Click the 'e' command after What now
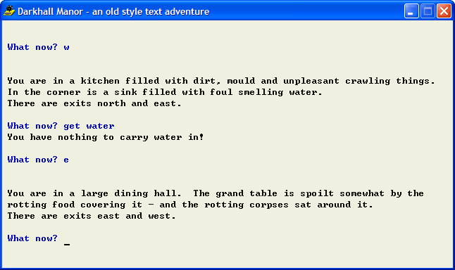Screen dimensions: 455x270 coord(66,160)
